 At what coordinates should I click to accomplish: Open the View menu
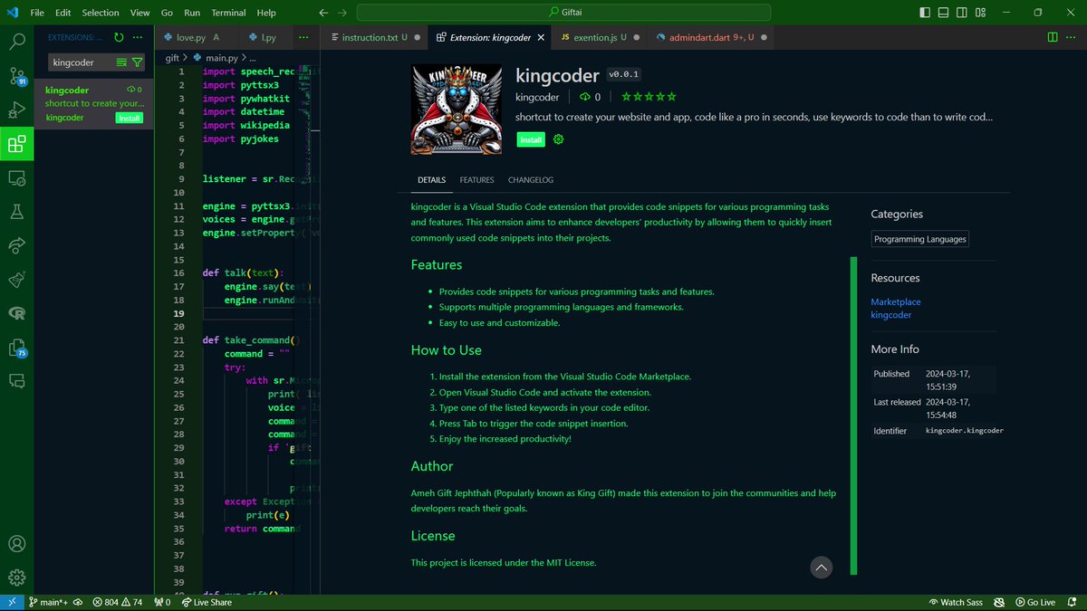point(139,13)
